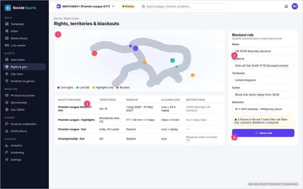
Task: Click the Territories field United Kingdom
Action: tap(263, 80)
